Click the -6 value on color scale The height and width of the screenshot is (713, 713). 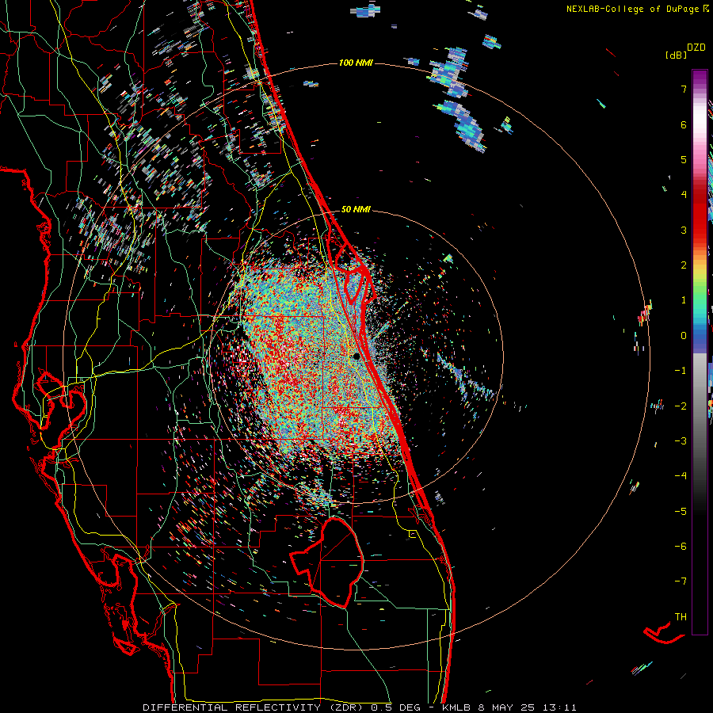click(681, 547)
